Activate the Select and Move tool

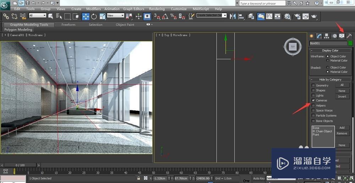(86, 16)
